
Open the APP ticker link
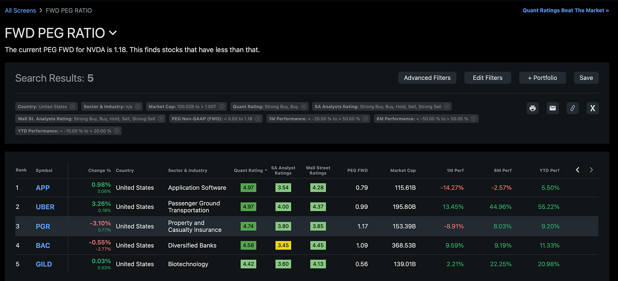[x=43, y=188]
